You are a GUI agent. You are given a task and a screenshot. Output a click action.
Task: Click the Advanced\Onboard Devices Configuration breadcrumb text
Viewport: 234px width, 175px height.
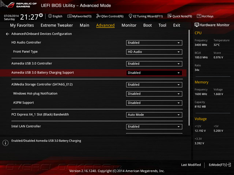click(41, 34)
